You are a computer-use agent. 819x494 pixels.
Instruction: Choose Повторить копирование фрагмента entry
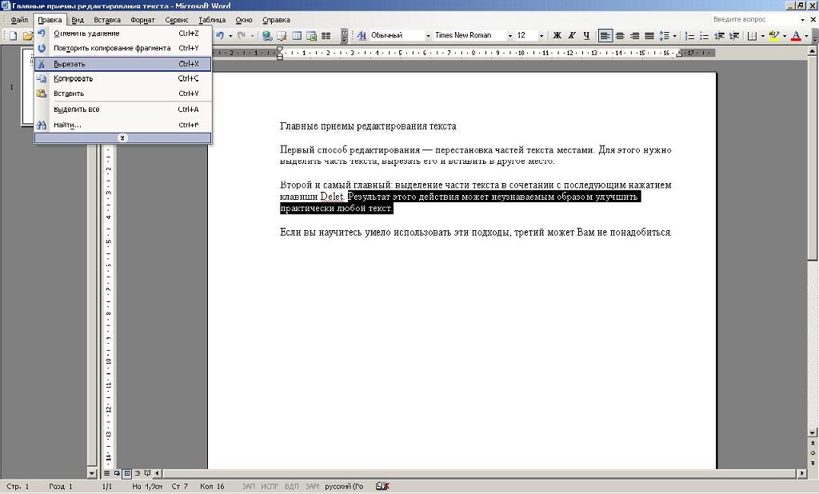click(x=122, y=48)
